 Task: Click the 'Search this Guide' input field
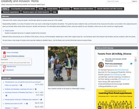[x=118, y=1]
